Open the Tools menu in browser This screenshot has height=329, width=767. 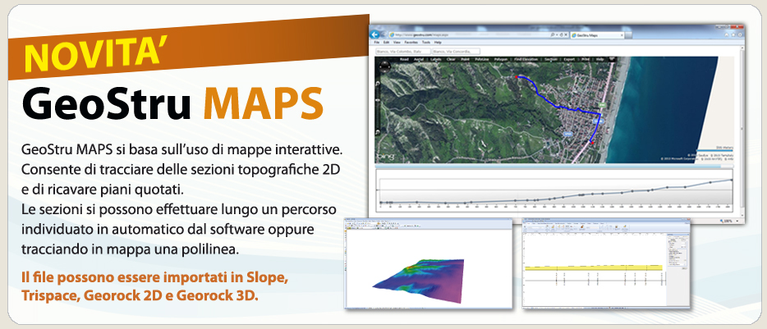pyautogui.click(x=426, y=43)
